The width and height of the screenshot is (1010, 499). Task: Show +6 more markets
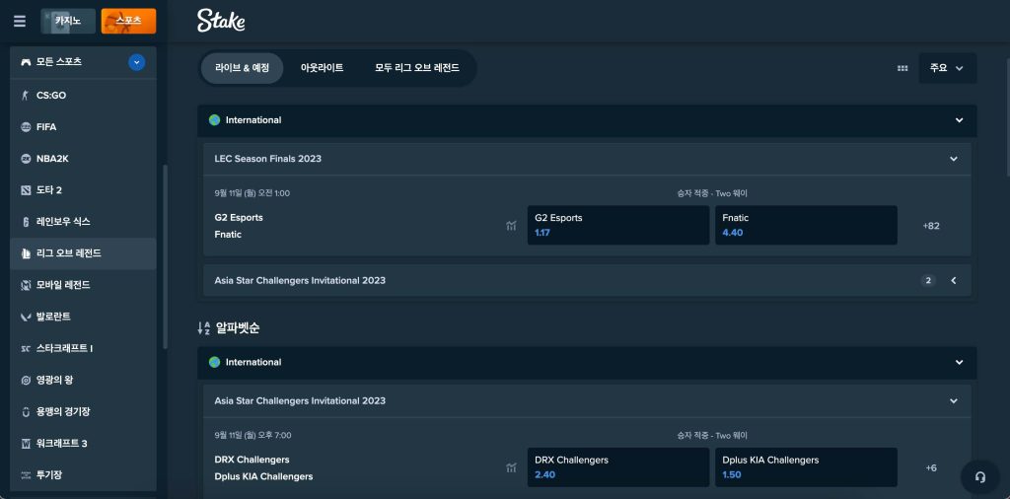pyautogui.click(x=931, y=468)
